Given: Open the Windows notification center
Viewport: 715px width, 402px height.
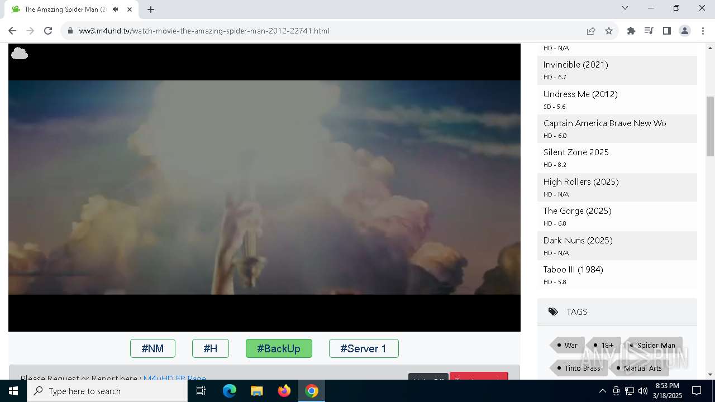Looking at the screenshot, I should 697,391.
